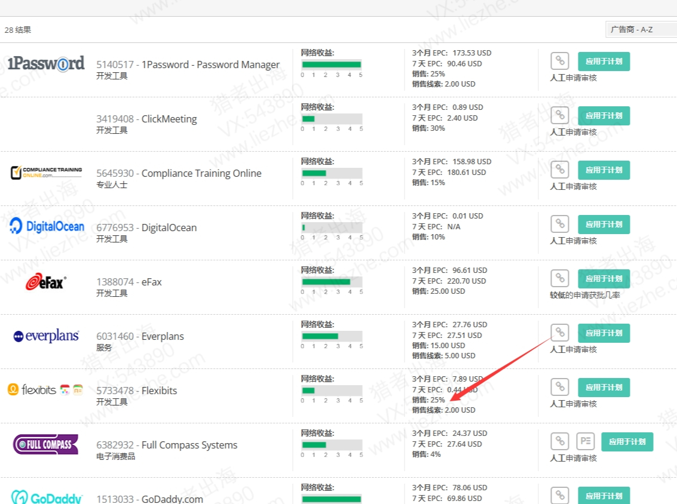Click '销售: 30%' for ClickMeeting
The height and width of the screenshot is (504, 677).
(x=428, y=128)
